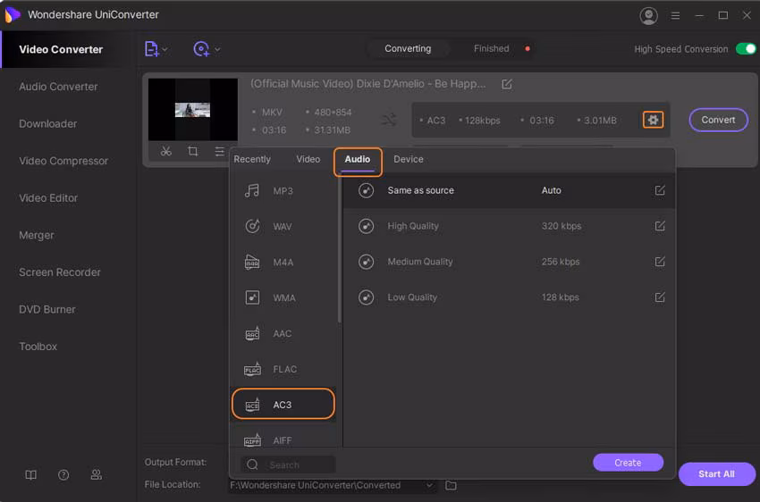Switch to the Finished tab
Image resolution: width=760 pixels, height=502 pixels.
coord(491,48)
